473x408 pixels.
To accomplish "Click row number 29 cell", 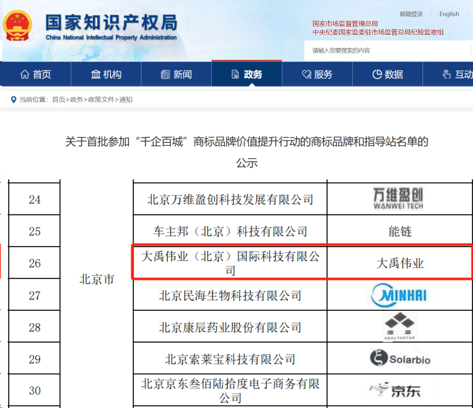I will pos(34,359).
